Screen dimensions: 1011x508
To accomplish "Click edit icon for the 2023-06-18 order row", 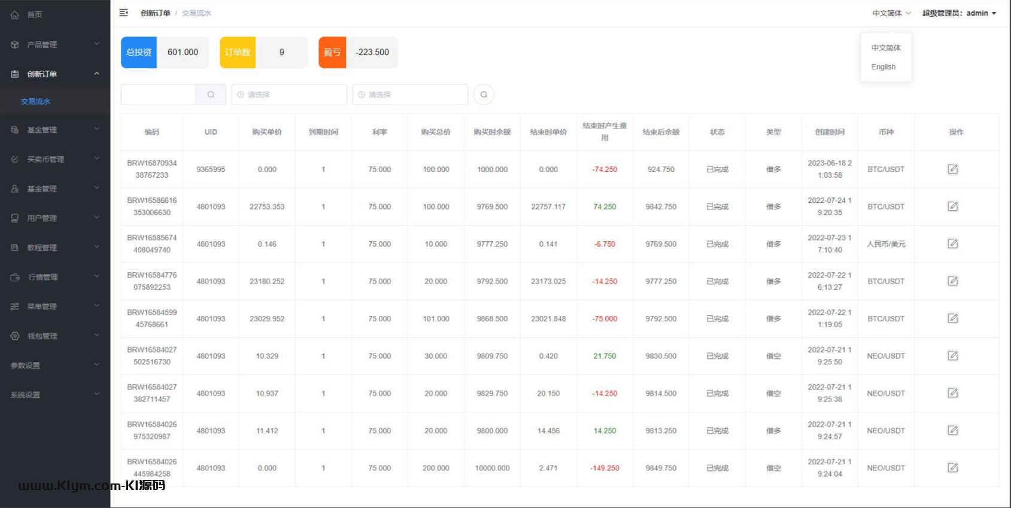I will 952,169.
